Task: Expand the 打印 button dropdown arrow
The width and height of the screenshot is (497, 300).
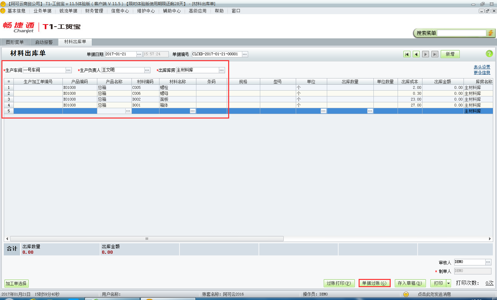Action: (448, 283)
